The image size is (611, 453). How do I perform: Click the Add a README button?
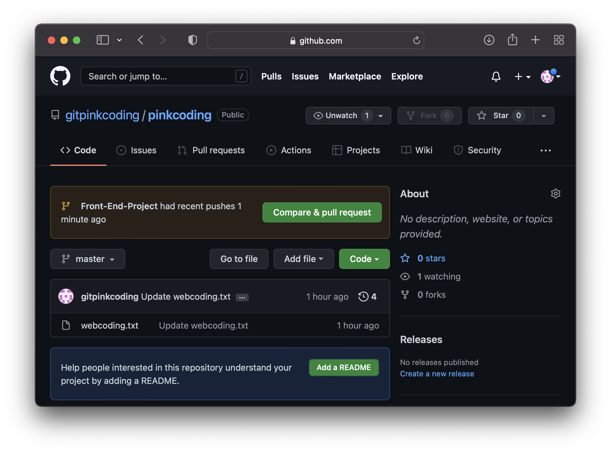[344, 367]
